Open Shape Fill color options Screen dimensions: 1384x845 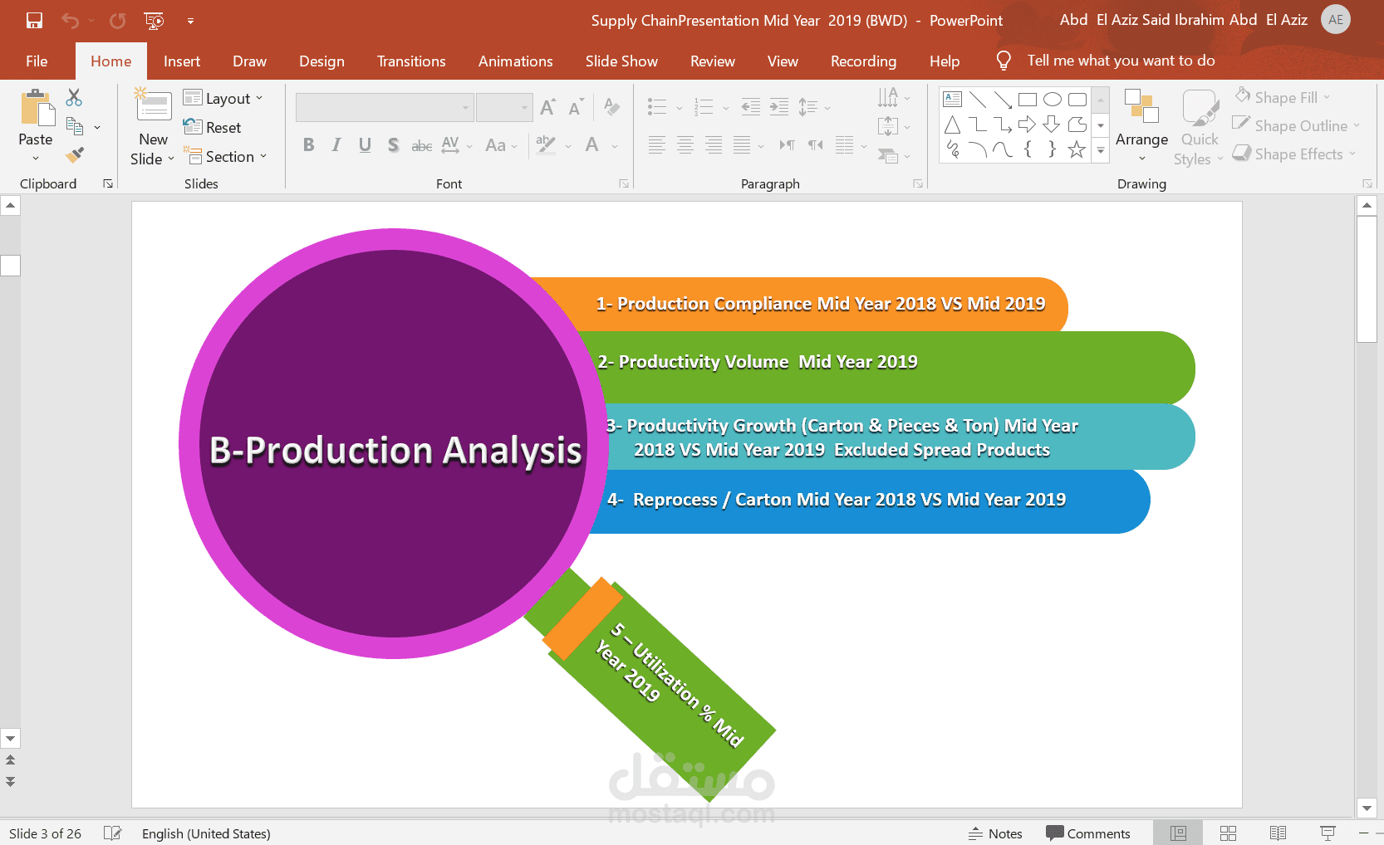coord(1283,97)
